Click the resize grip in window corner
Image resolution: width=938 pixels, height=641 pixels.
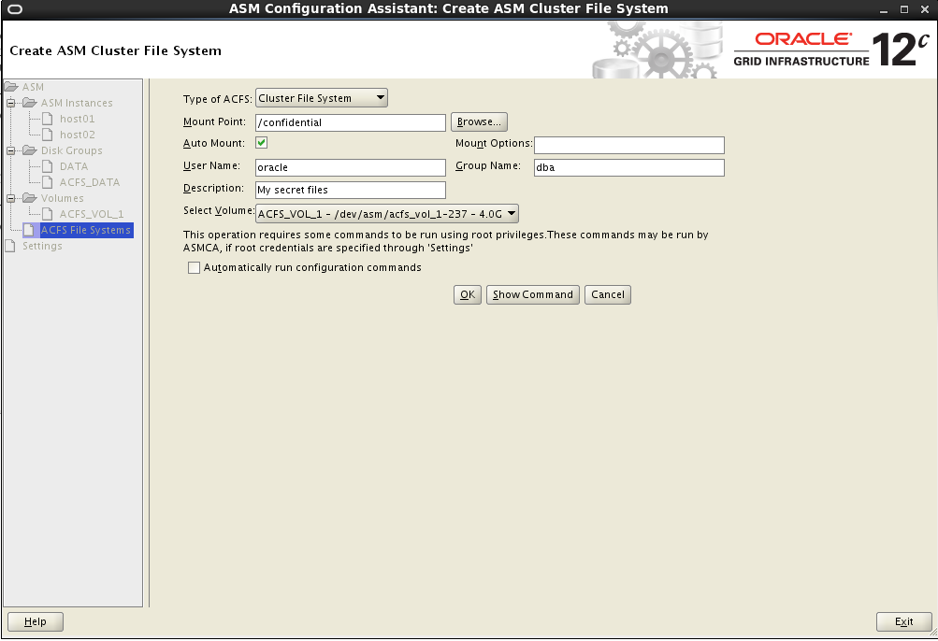(x=932, y=633)
